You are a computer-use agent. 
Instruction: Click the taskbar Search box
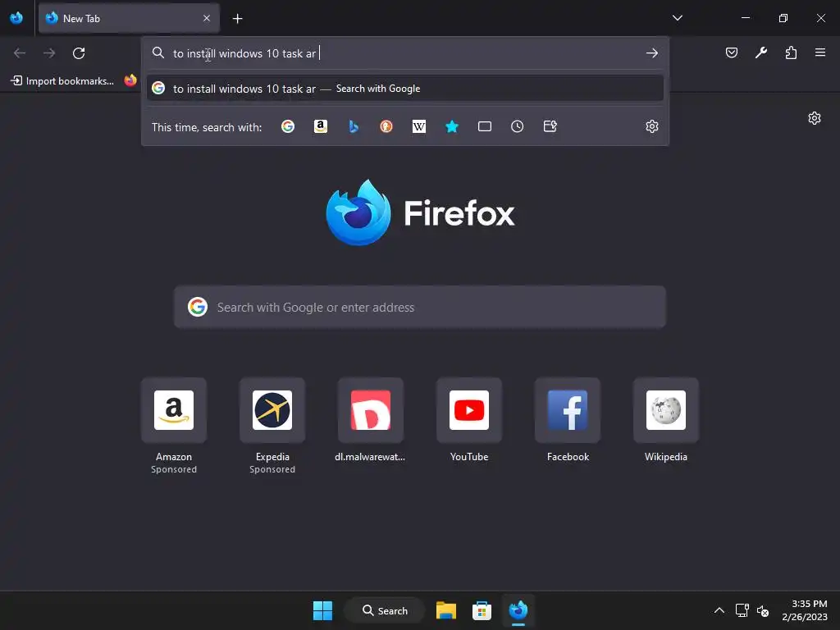(x=385, y=610)
